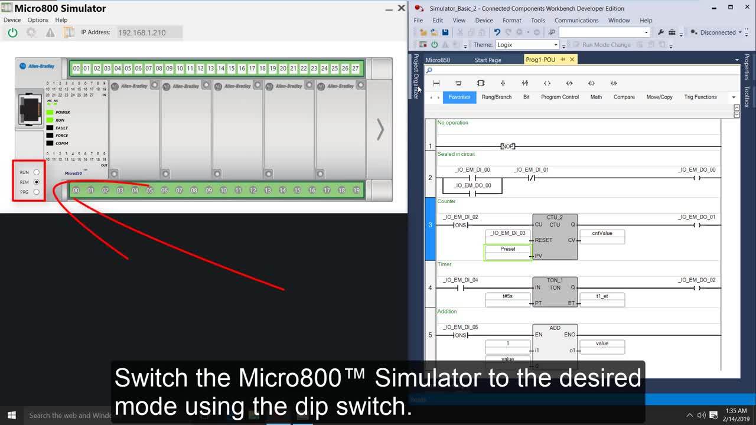The image size is (756, 425).
Task: Select the Trig Functions instruction category
Action: click(x=700, y=97)
